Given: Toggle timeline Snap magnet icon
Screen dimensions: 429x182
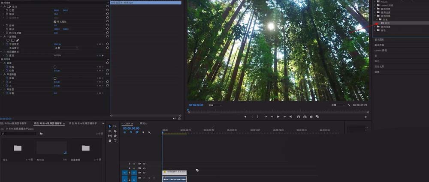Looking at the screenshot, I should pyautogui.click(x=131, y=132).
